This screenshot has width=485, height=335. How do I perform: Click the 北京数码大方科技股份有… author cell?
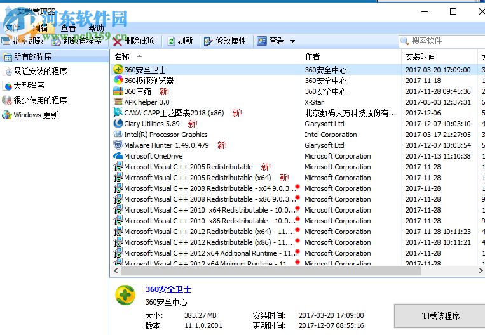pyautogui.click(x=350, y=113)
